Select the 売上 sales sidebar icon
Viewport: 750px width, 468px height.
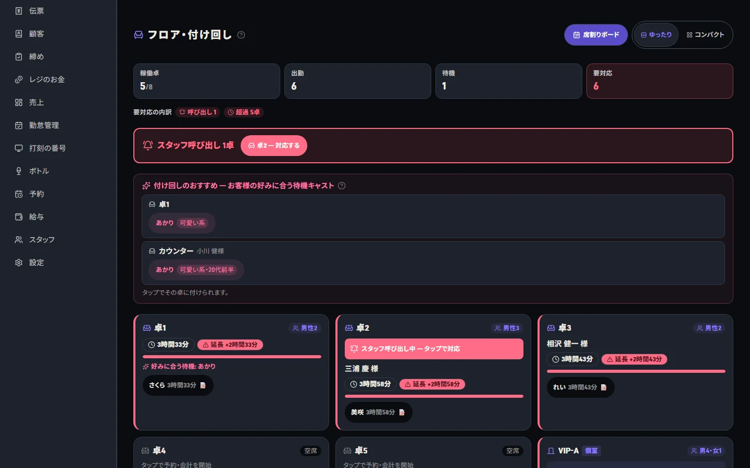tap(19, 102)
